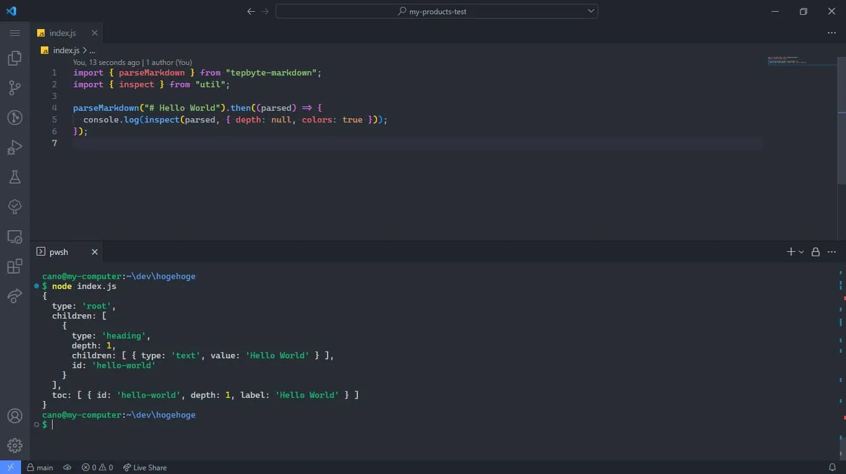The image size is (846, 474).
Task: Select the index.js editor tab
Action: (63, 33)
